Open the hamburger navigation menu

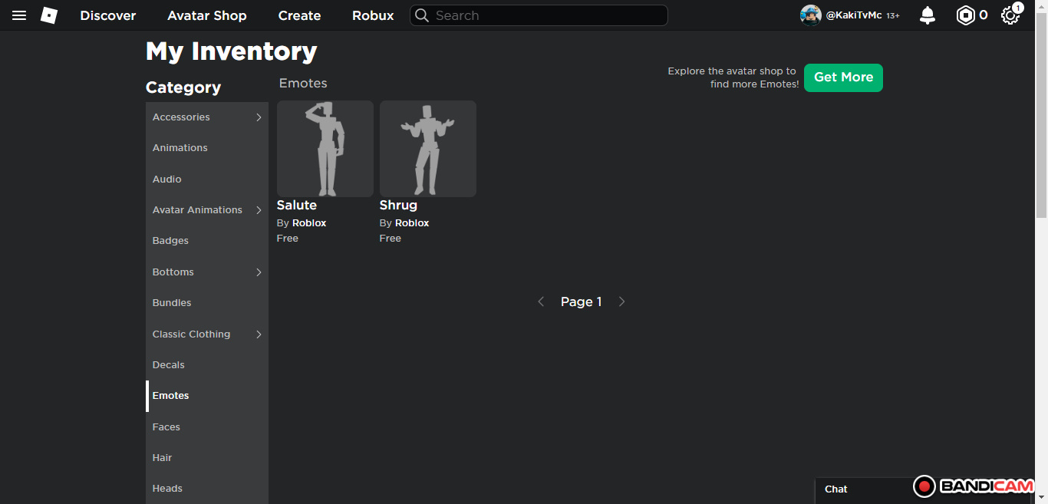coord(19,15)
